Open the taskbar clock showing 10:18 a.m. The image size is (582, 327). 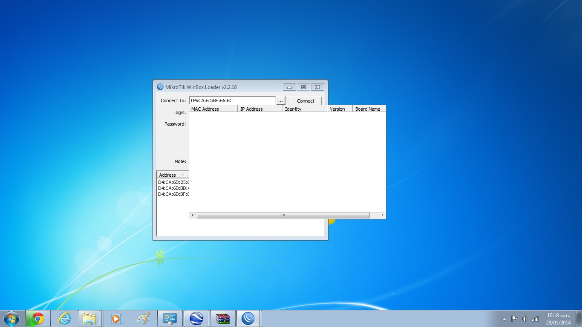pyautogui.click(x=558, y=319)
